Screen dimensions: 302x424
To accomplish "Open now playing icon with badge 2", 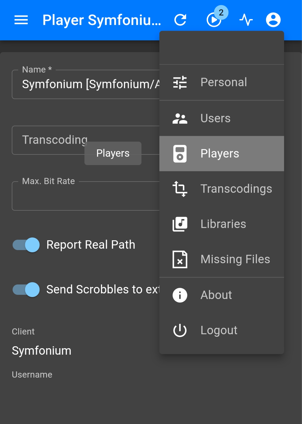I will point(214,20).
